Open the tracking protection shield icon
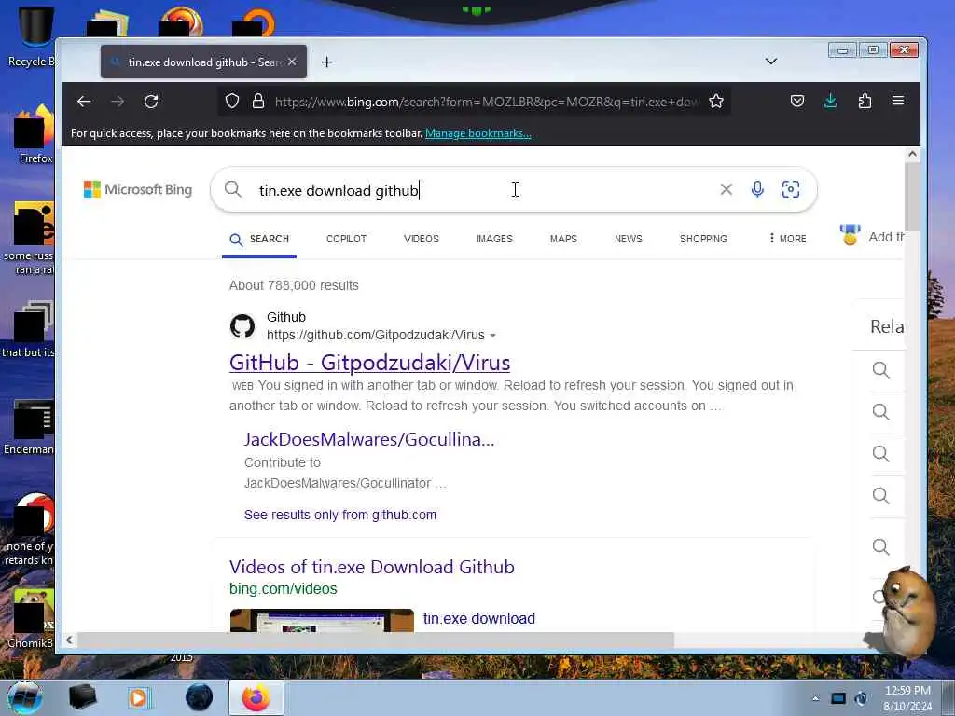This screenshot has width=955, height=716. (232, 101)
